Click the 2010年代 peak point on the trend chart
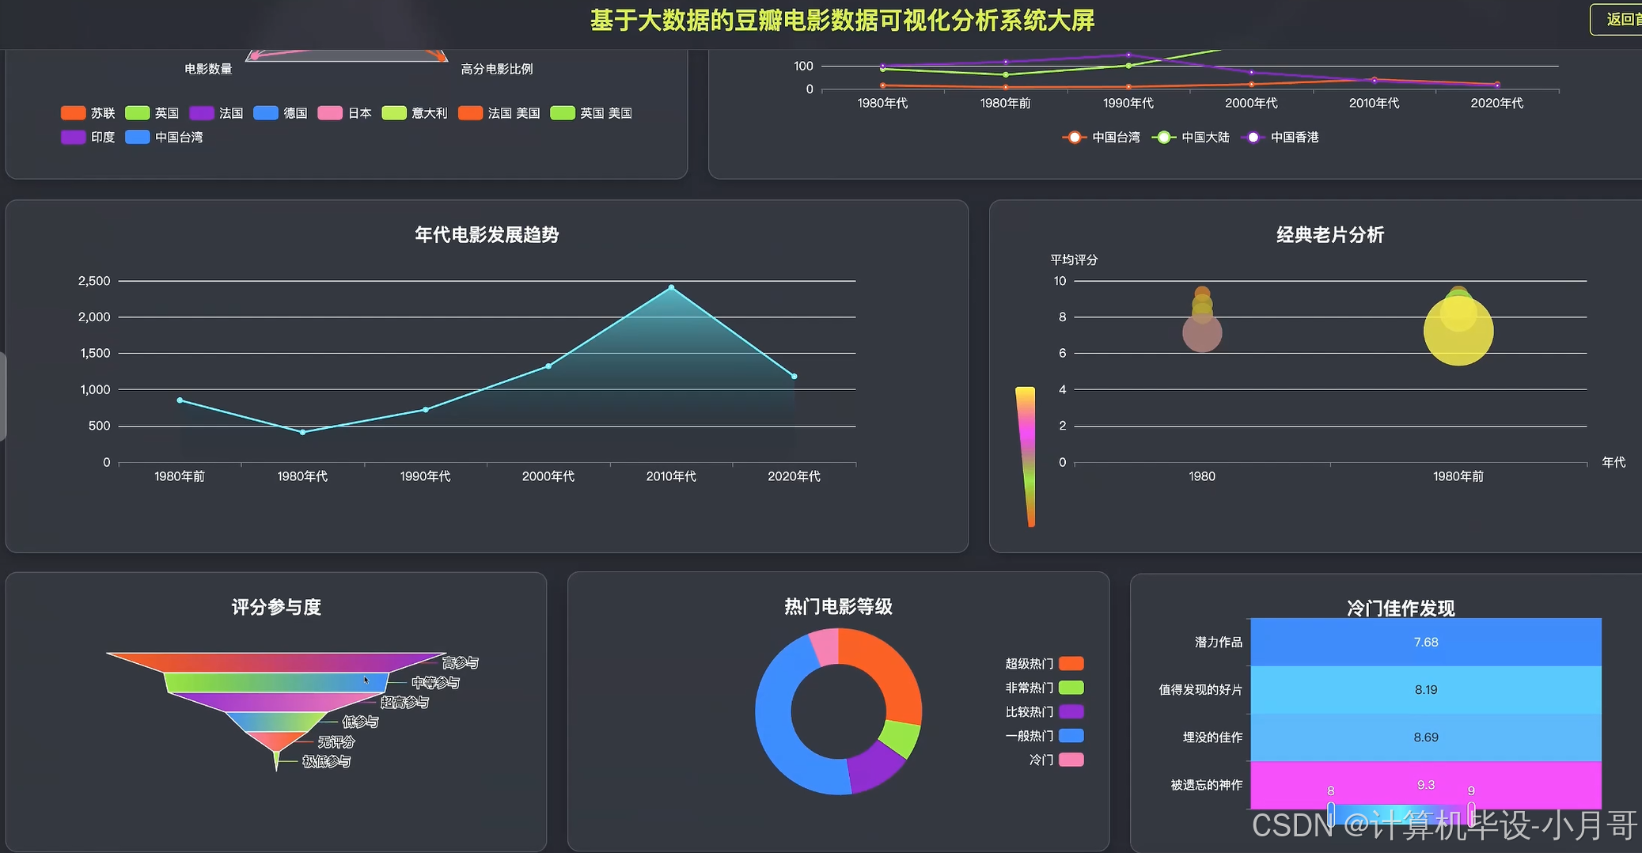 [x=671, y=286]
